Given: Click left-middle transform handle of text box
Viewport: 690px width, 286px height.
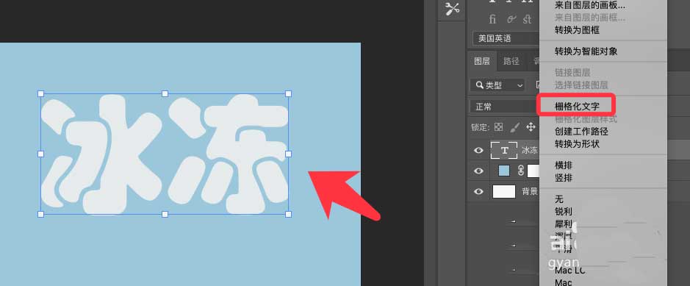Looking at the screenshot, I should [x=41, y=154].
